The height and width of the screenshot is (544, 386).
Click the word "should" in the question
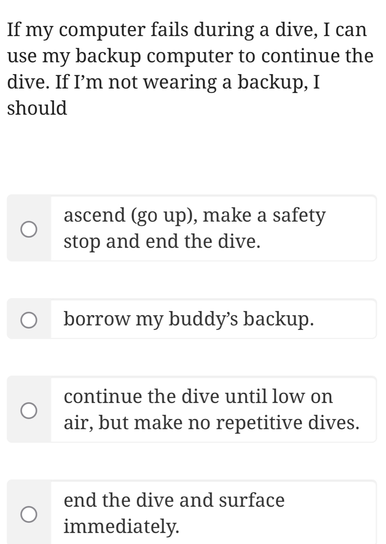pyautogui.click(x=37, y=108)
